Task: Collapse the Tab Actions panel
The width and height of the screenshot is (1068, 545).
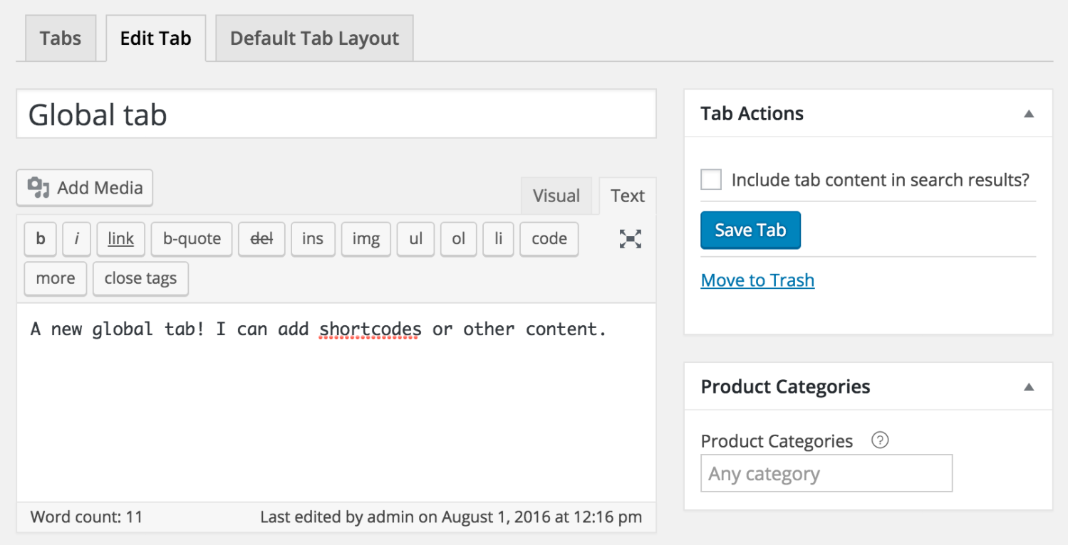Action: click(1030, 113)
